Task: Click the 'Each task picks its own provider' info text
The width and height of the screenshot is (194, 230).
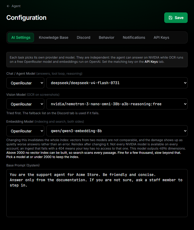Action: (x=96, y=60)
